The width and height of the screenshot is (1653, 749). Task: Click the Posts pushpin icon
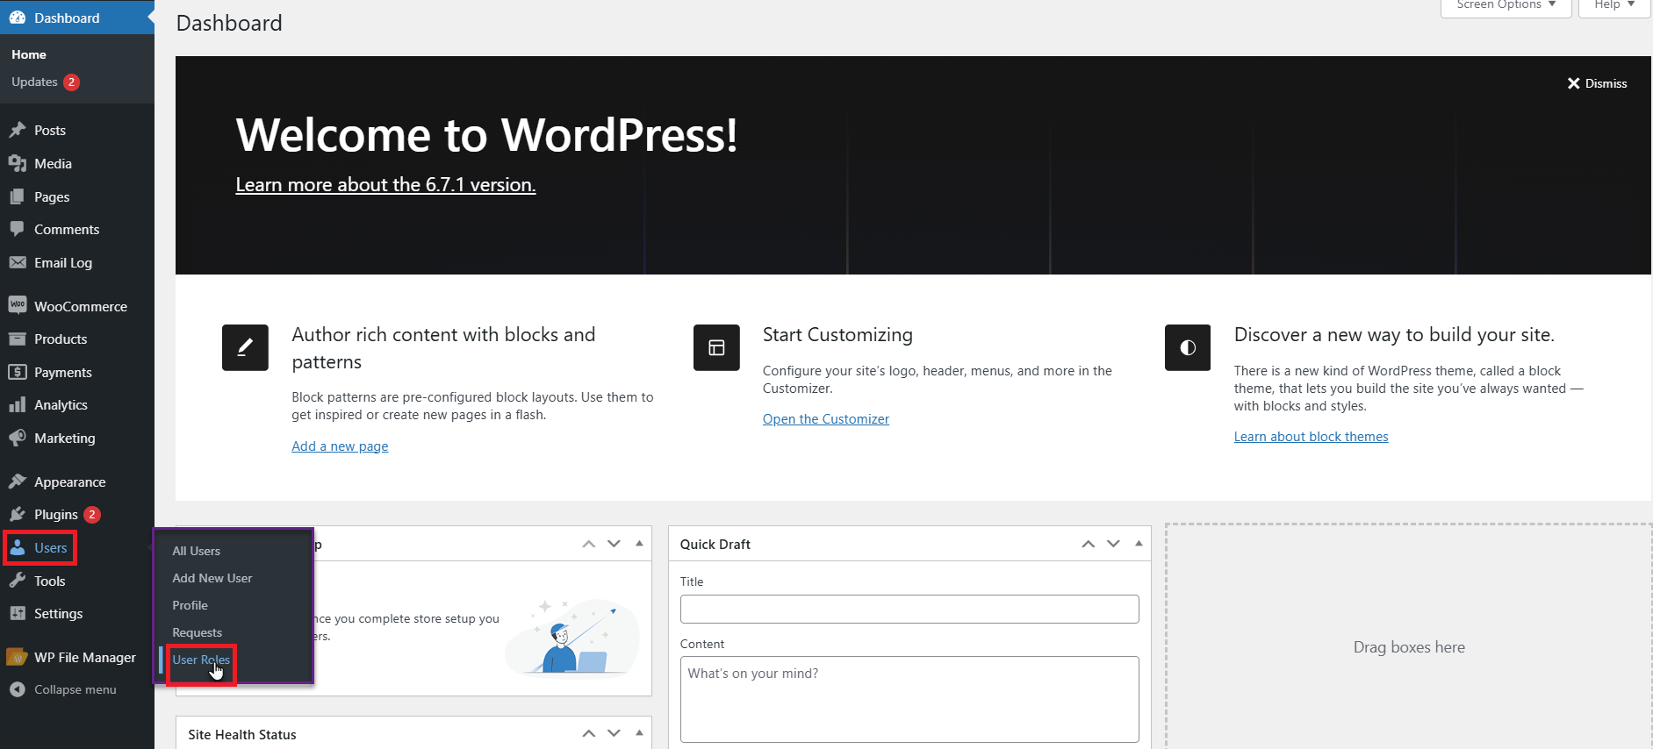[18, 130]
